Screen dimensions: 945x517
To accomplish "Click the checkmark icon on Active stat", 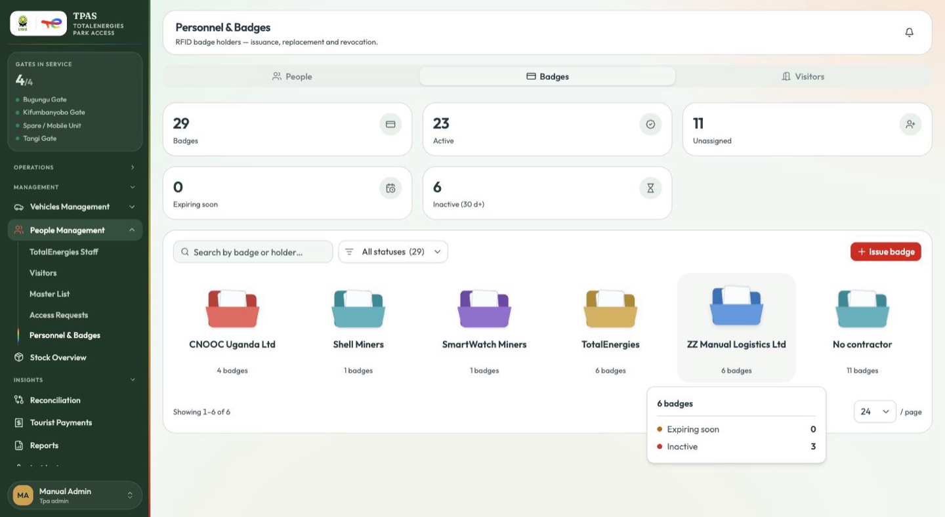I will [x=650, y=124].
